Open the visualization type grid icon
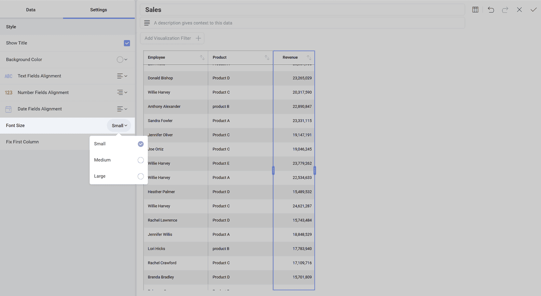Screen dimensions: 541x296 pos(475,9)
